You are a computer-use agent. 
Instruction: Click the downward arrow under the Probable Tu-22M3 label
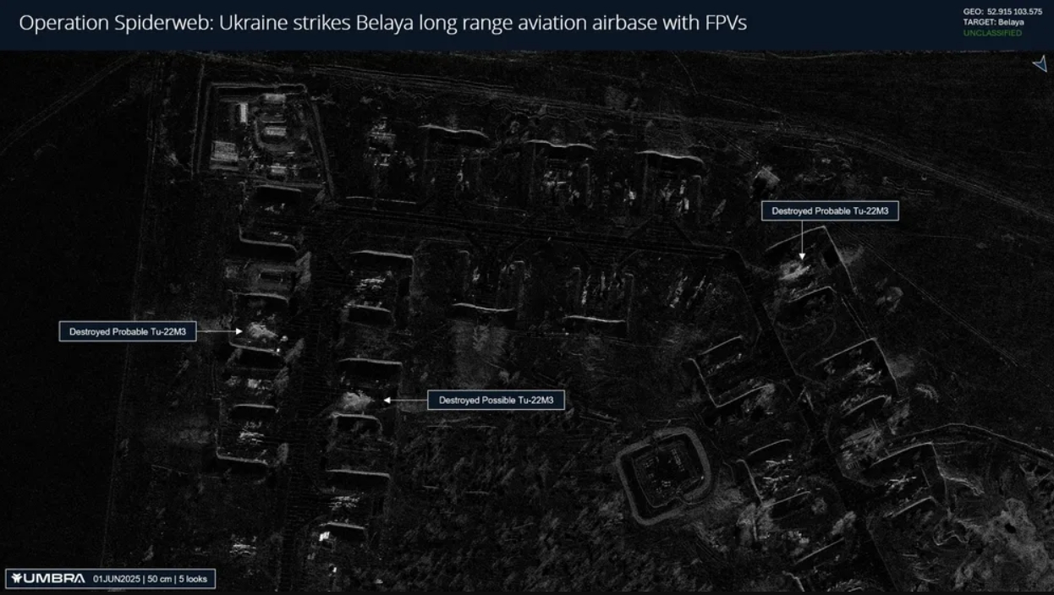(x=800, y=239)
